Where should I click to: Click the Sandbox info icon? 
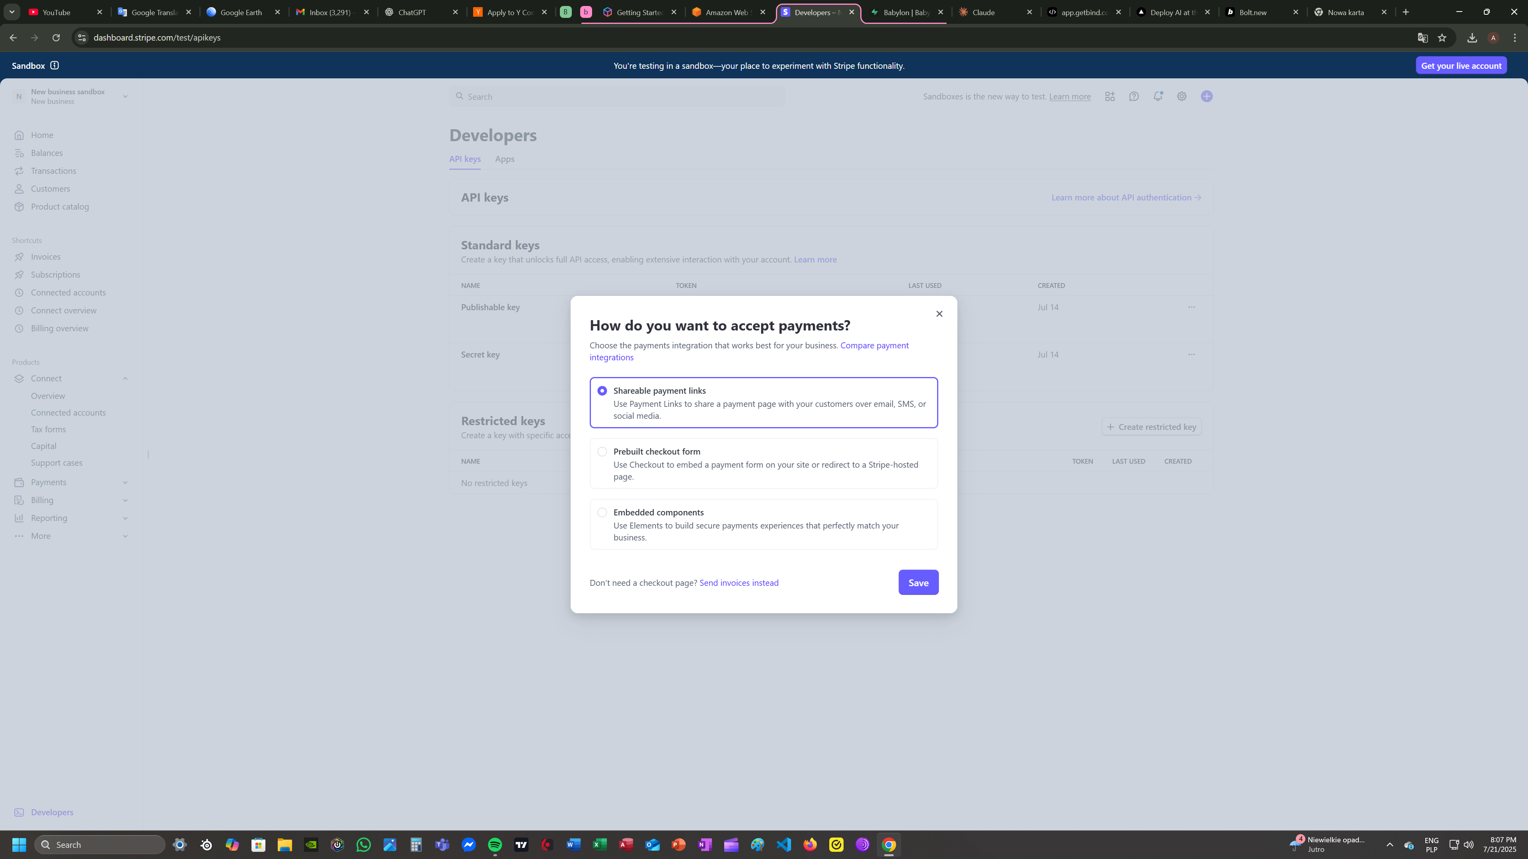(x=55, y=66)
